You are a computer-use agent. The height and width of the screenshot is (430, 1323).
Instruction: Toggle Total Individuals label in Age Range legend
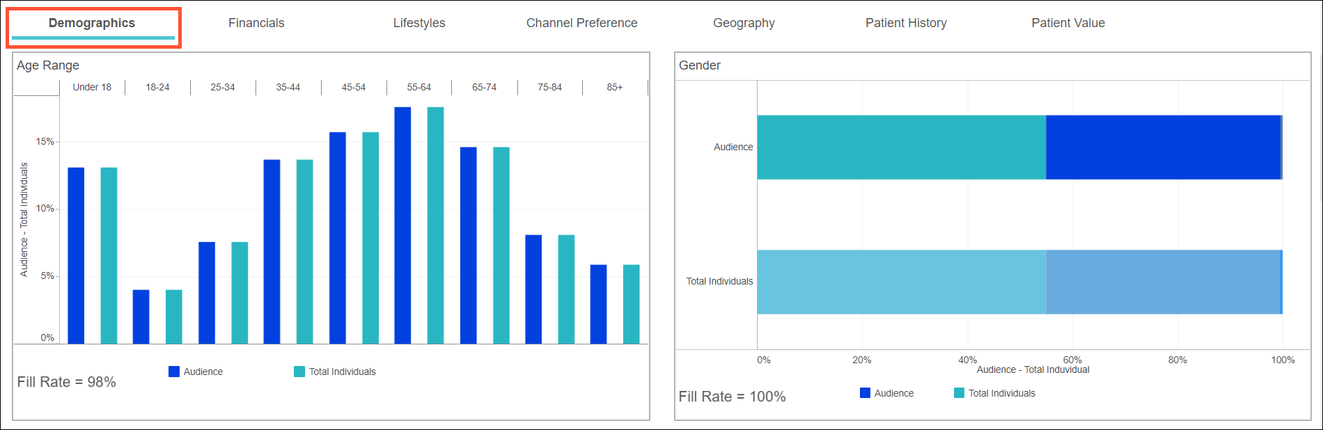342,372
